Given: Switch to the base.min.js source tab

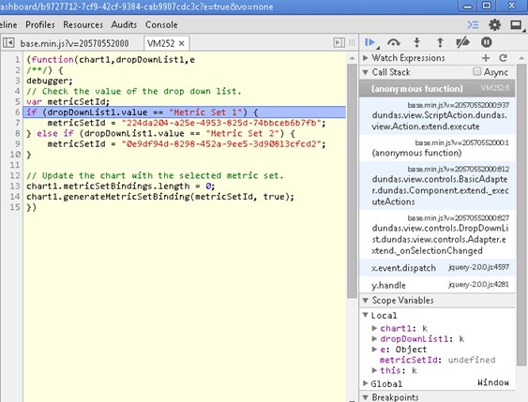Looking at the screenshot, I should pyautogui.click(x=74, y=43).
